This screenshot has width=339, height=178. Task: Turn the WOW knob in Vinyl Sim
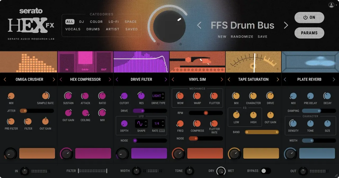click(180, 95)
